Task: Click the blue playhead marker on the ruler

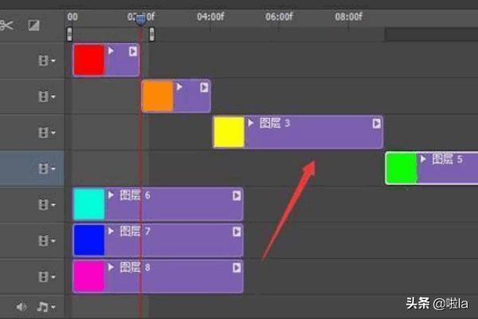Action: (x=141, y=18)
